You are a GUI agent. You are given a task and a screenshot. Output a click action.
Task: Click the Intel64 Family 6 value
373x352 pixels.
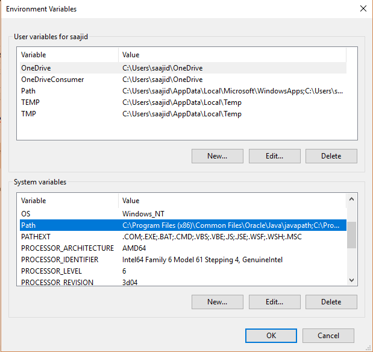[x=202, y=260]
